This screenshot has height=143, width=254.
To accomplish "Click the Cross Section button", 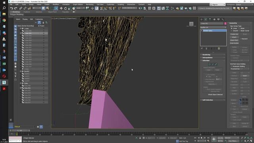I will (x=234, y=43).
